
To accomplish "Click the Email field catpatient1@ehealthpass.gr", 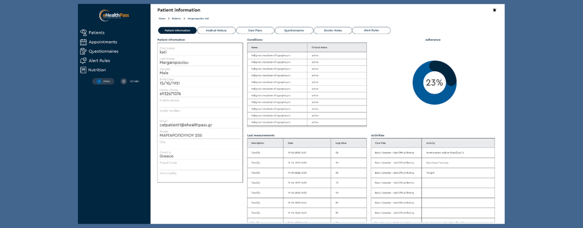I will 200,123.
